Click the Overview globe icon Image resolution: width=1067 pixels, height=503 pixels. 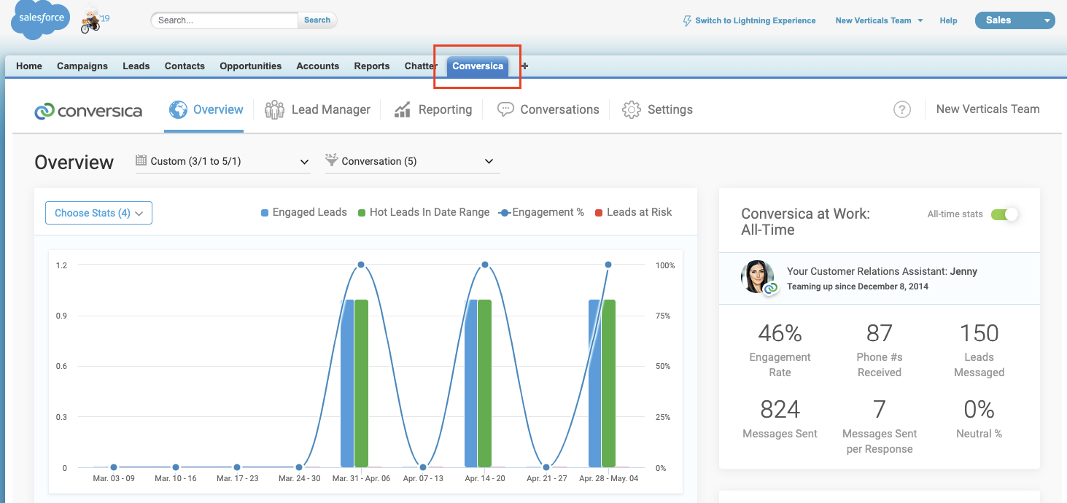point(178,109)
